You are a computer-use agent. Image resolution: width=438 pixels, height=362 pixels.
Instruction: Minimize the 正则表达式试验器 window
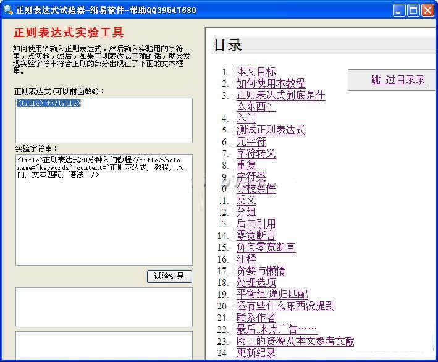click(x=399, y=11)
